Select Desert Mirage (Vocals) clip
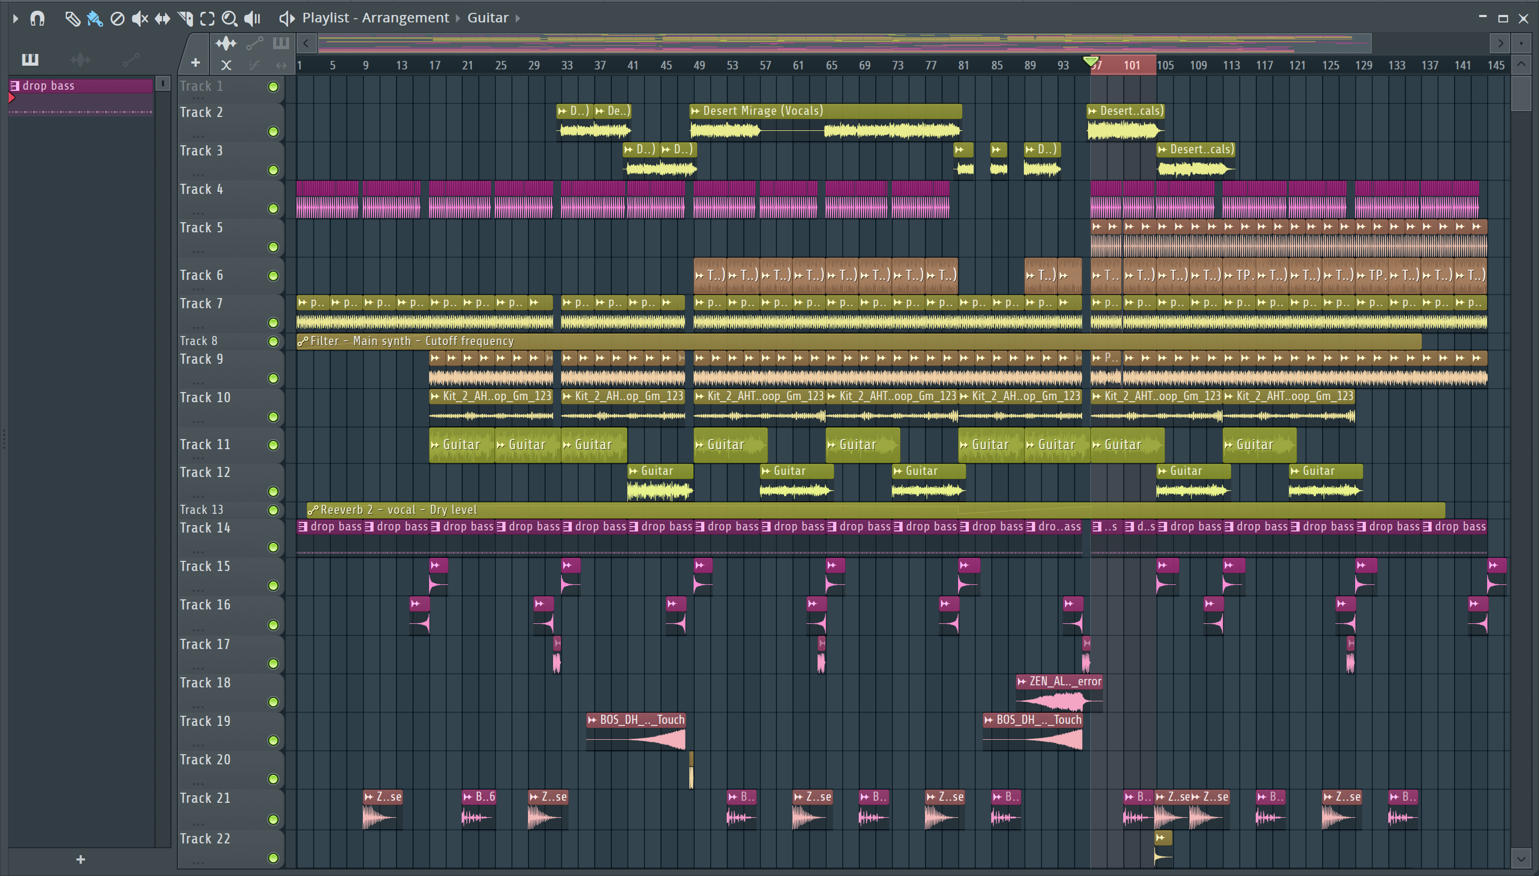The width and height of the screenshot is (1539, 876). tap(826, 122)
